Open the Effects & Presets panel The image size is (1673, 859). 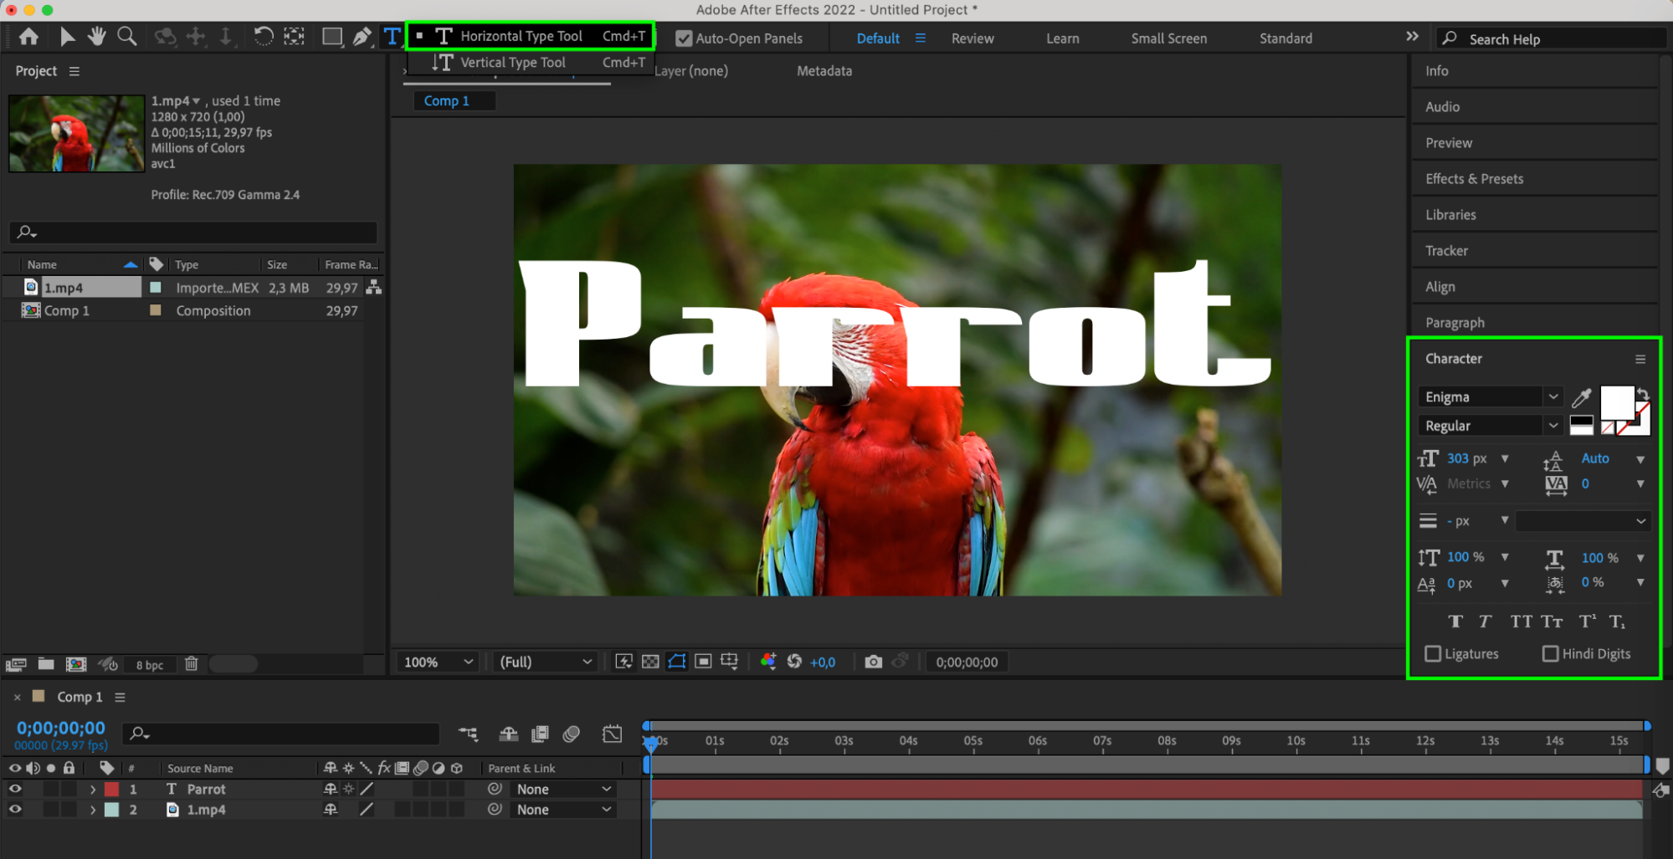(x=1474, y=179)
